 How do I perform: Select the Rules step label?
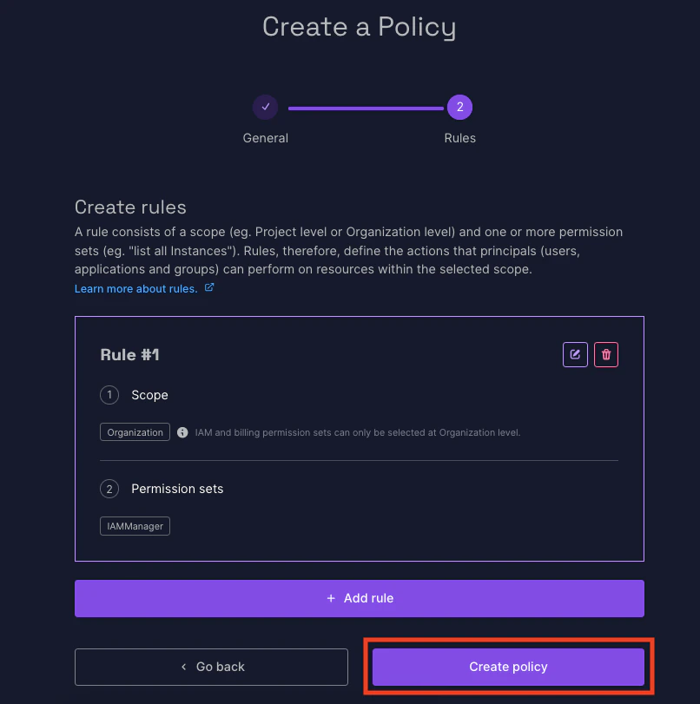click(x=459, y=137)
